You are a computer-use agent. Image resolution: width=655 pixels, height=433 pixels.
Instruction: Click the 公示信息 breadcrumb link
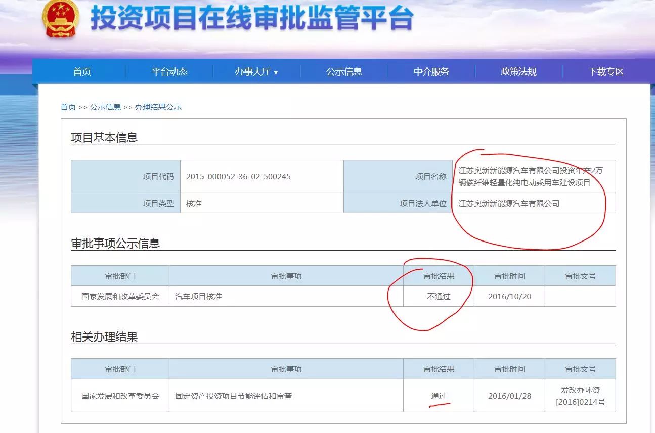[105, 107]
